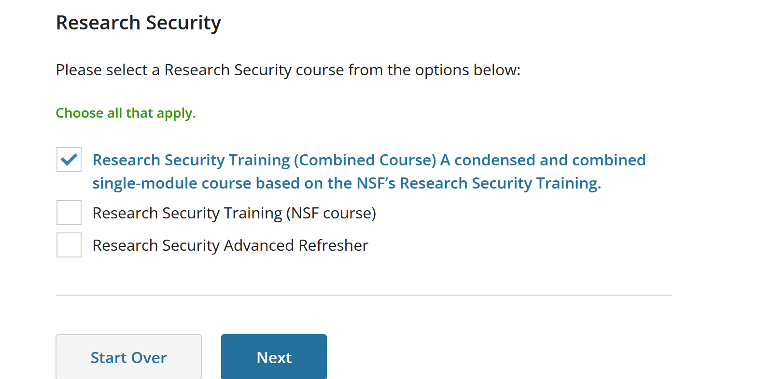Click "(NSF course)" in the second option
Image resolution: width=758 pixels, height=379 pixels.
[331, 213]
